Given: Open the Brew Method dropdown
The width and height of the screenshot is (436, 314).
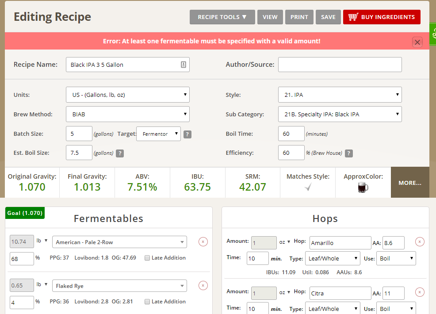Looking at the screenshot, I should coord(127,114).
